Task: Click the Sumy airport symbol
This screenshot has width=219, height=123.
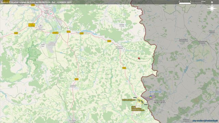Action: coord(41,25)
